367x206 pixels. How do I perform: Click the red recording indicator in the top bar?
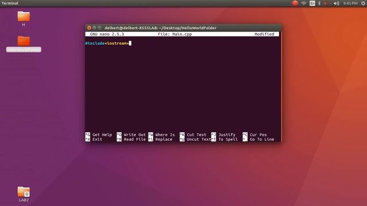(295, 3)
